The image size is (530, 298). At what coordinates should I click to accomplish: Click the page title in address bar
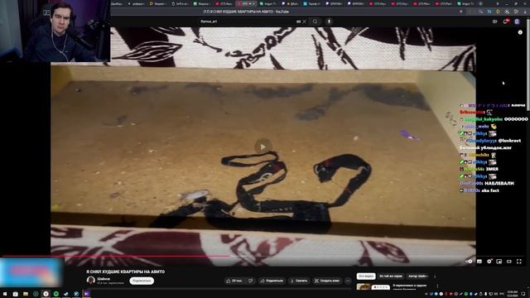point(246,12)
